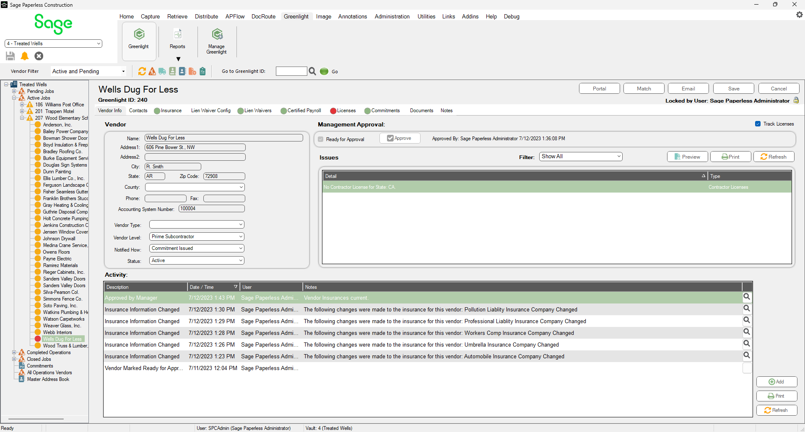The image size is (805, 432).
Task: Click the Greenlight ribbon icon
Action: [139, 41]
